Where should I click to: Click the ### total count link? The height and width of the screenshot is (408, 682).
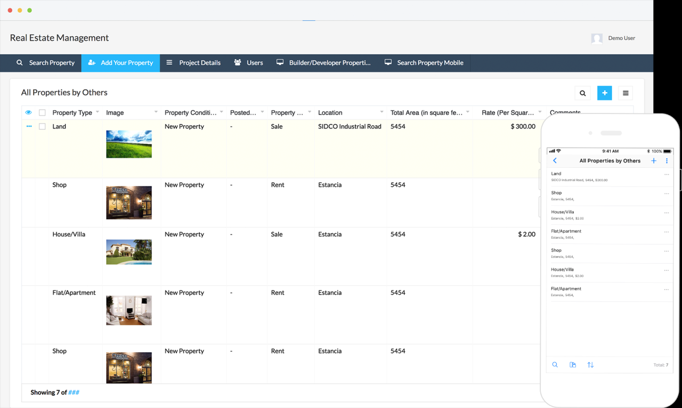click(74, 393)
